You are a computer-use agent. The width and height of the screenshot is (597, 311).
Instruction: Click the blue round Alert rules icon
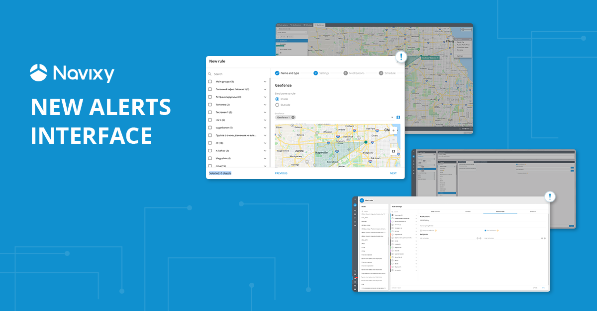tap(361, 200)
